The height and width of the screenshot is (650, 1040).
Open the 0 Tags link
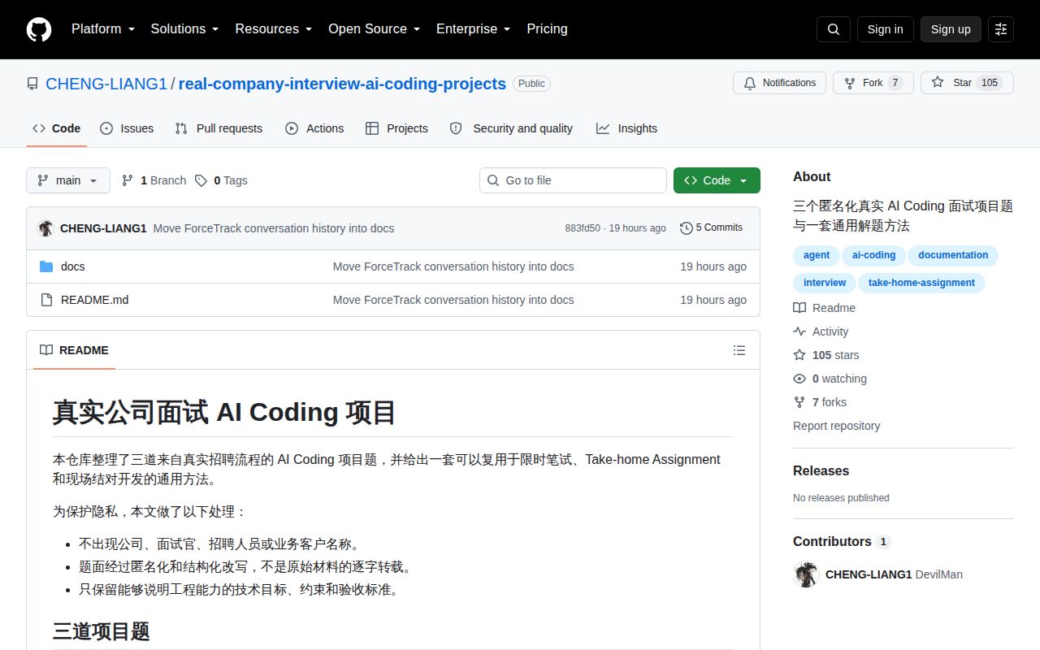click(221, 180)
